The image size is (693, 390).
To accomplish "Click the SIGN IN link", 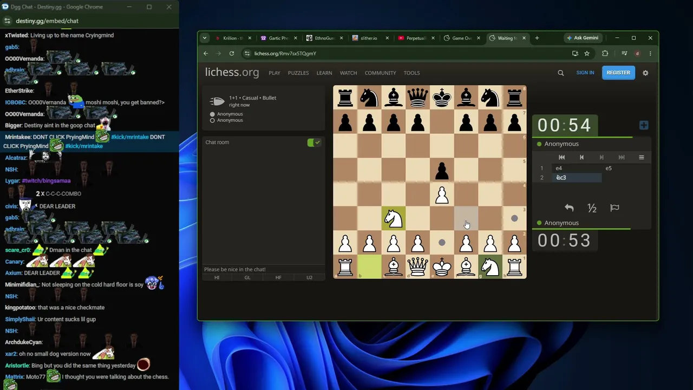I will 585,73.
